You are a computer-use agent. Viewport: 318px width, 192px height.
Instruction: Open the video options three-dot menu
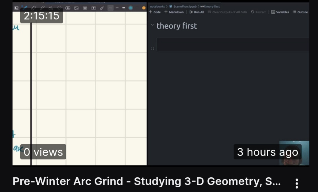297,183
